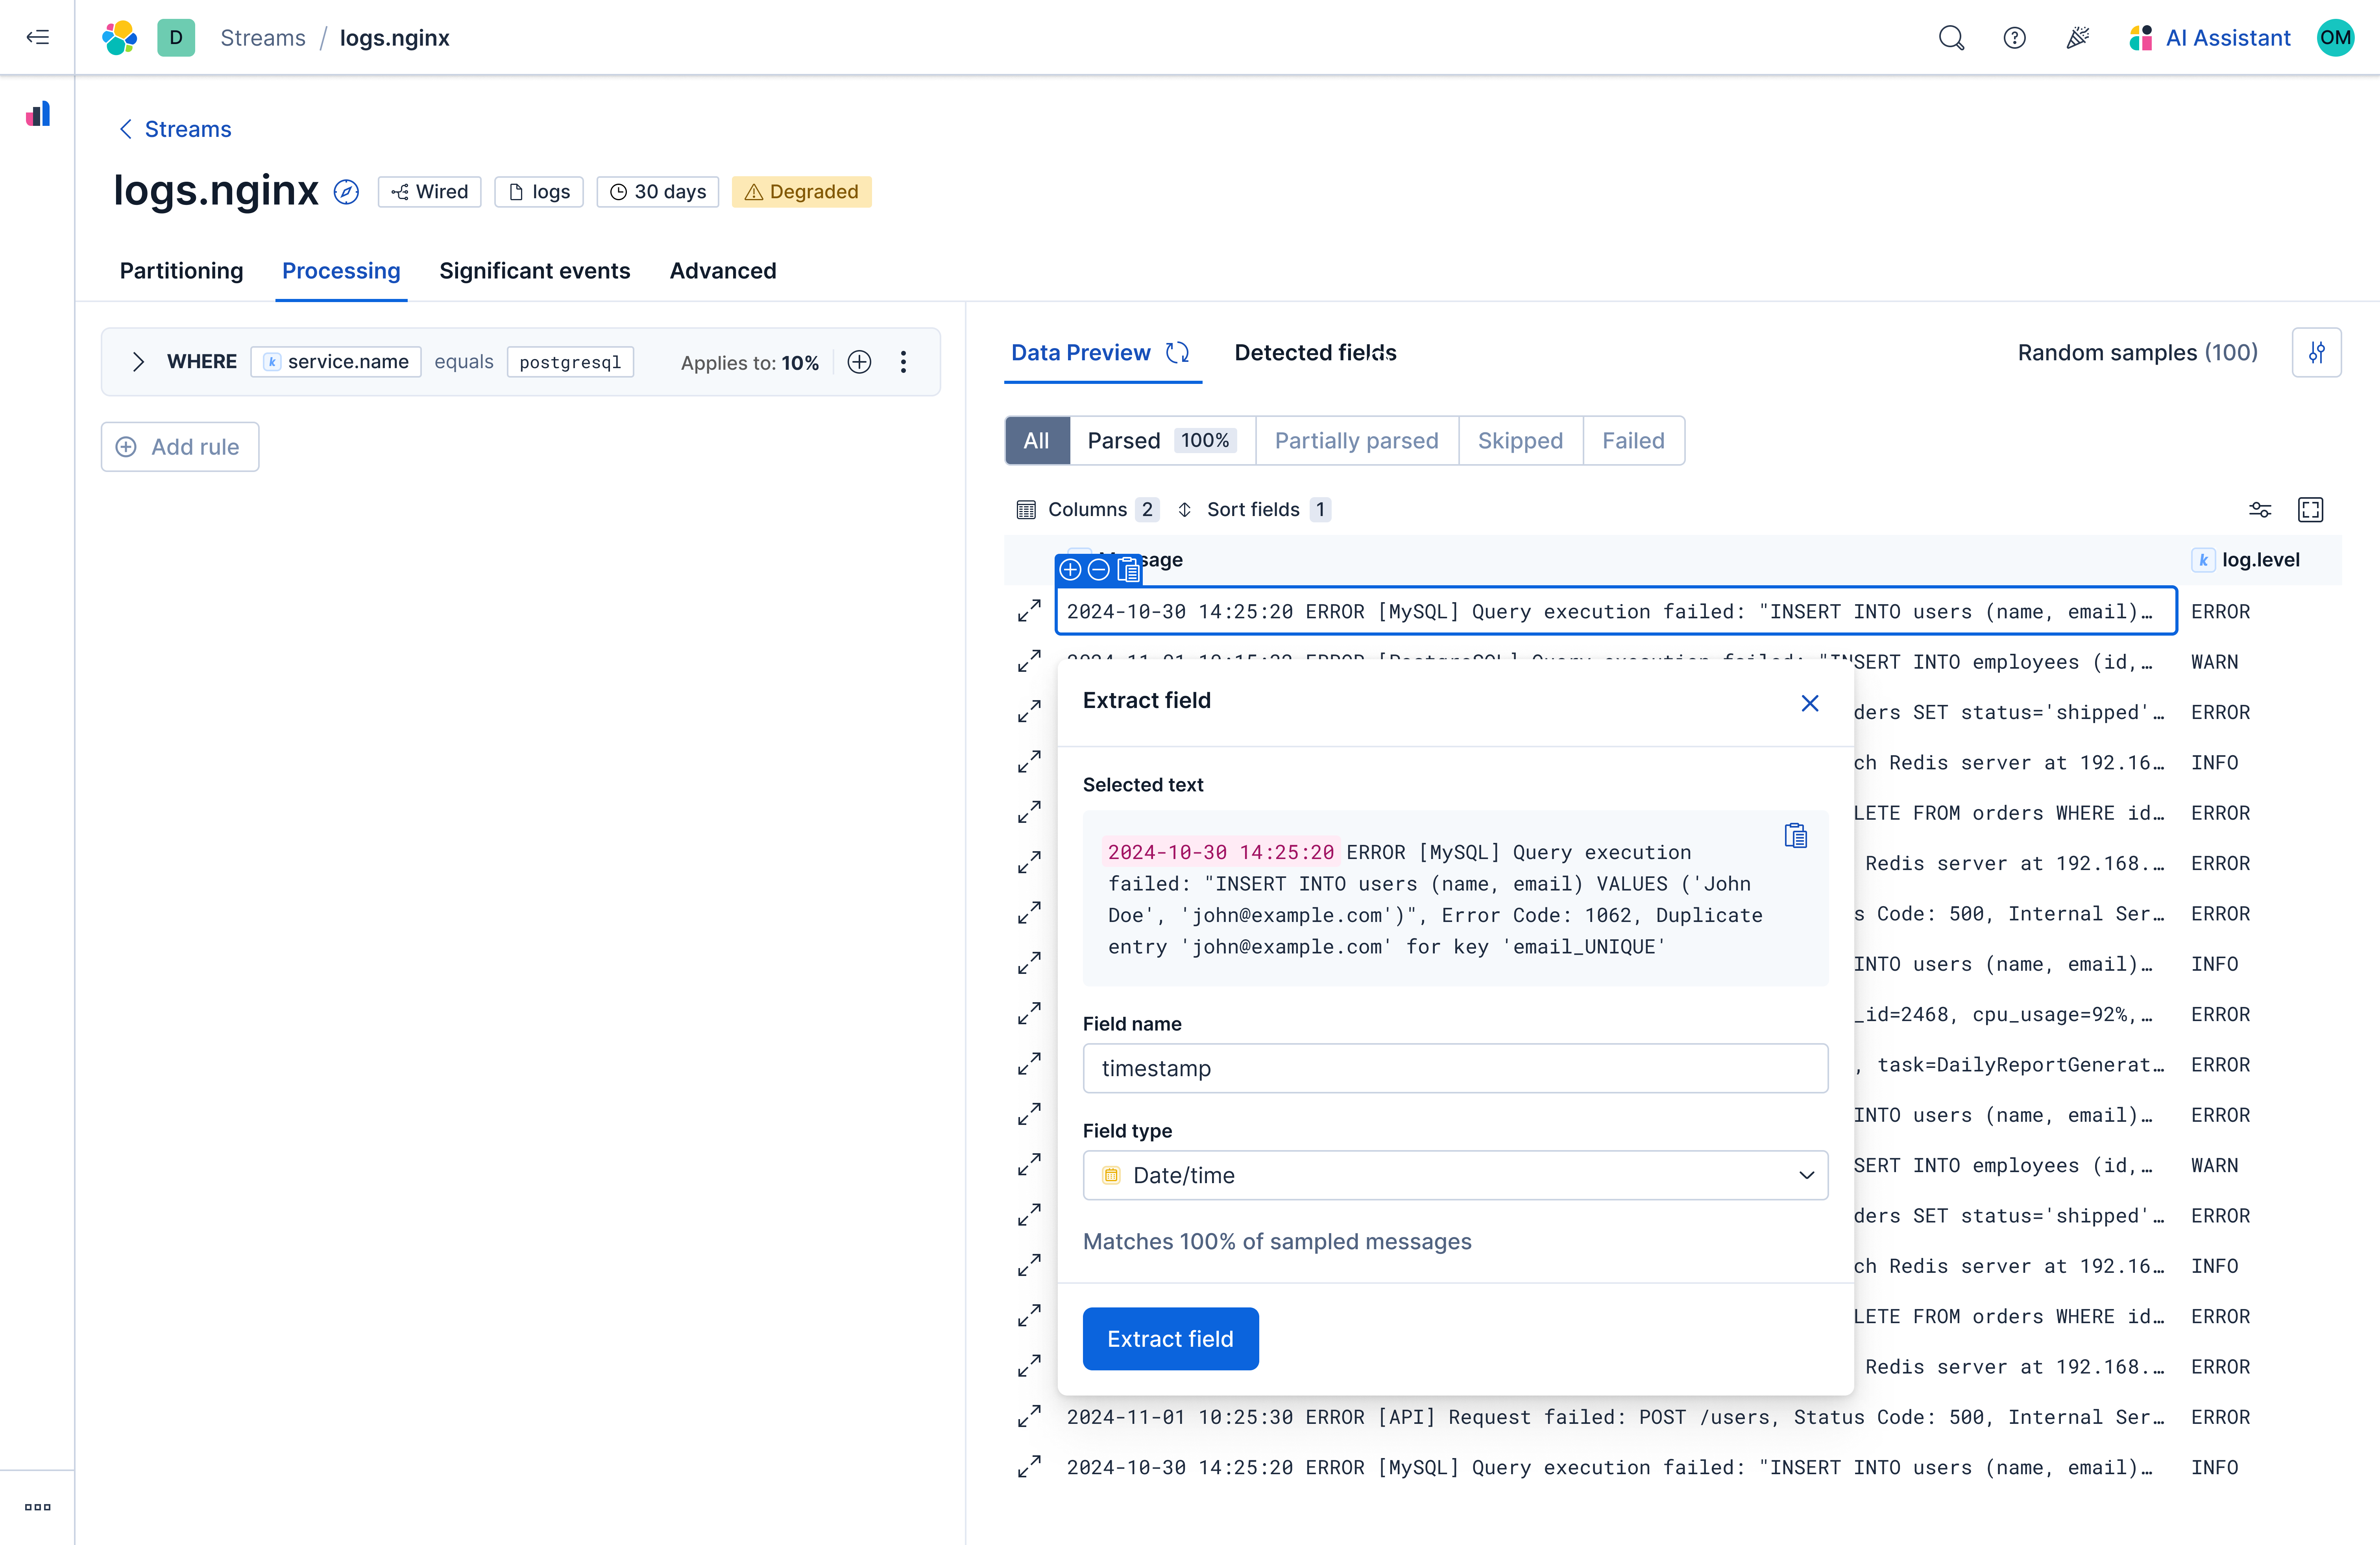Expand the WHERE service.name rule
Image resolution: width=2380 pixels, height=1545 pixels.
pyautogui.click(x=138, y=362)
